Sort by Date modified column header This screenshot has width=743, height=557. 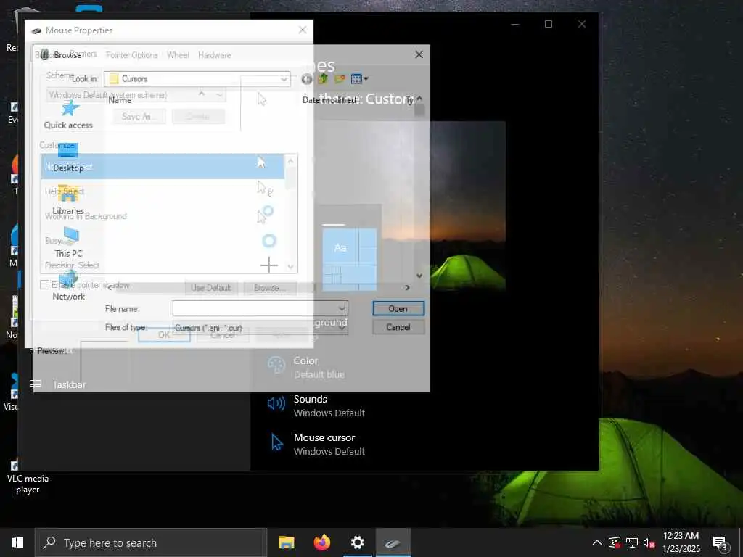[x=329, y=100]
